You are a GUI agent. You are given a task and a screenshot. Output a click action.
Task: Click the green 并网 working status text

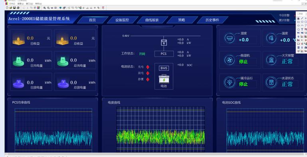point(142,54)
